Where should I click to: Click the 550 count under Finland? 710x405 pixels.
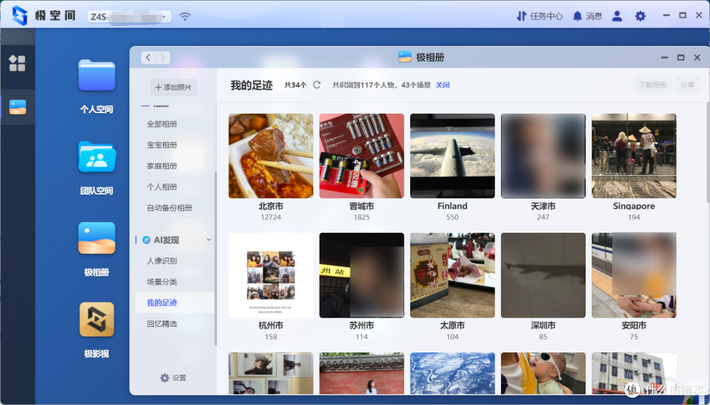point(452,217)
